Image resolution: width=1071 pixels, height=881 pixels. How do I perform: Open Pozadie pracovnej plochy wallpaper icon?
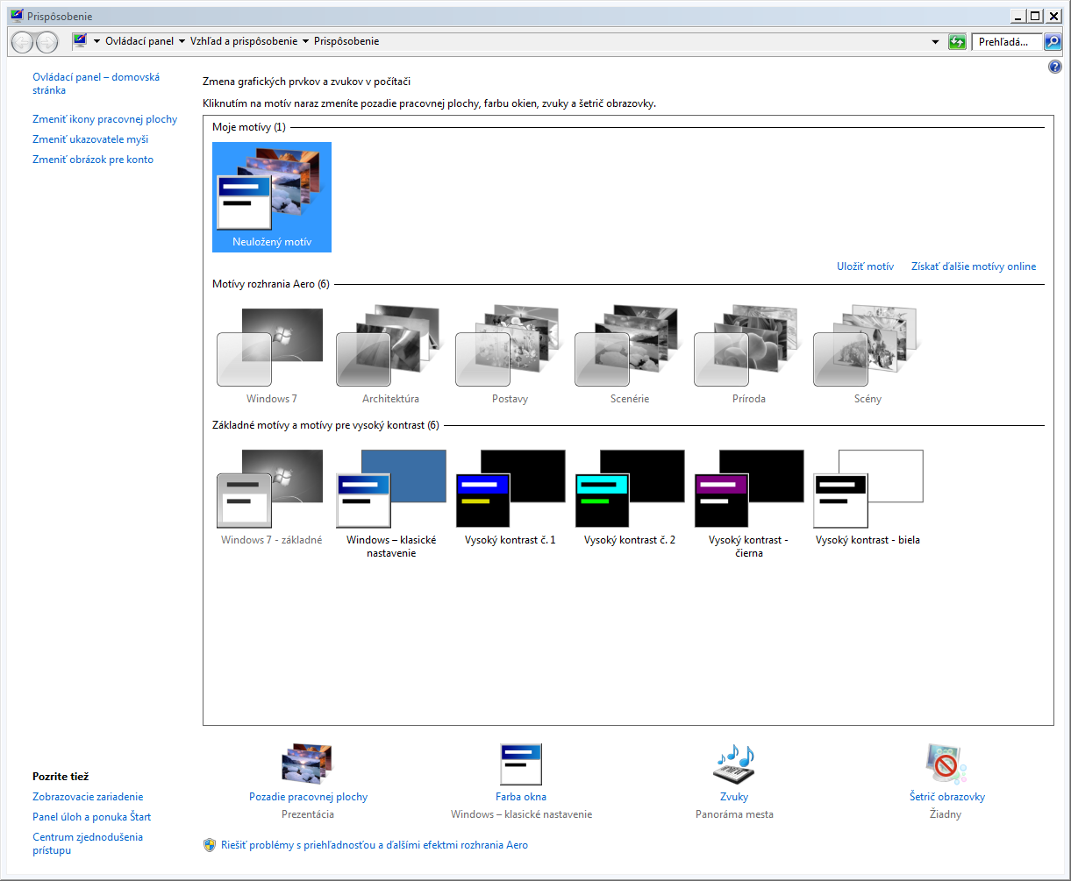(307, 763)
